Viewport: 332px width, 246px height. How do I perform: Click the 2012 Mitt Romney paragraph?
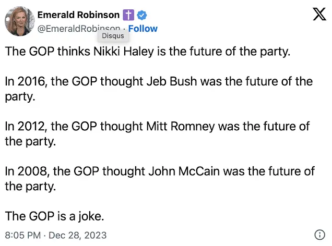click(157, 134)
